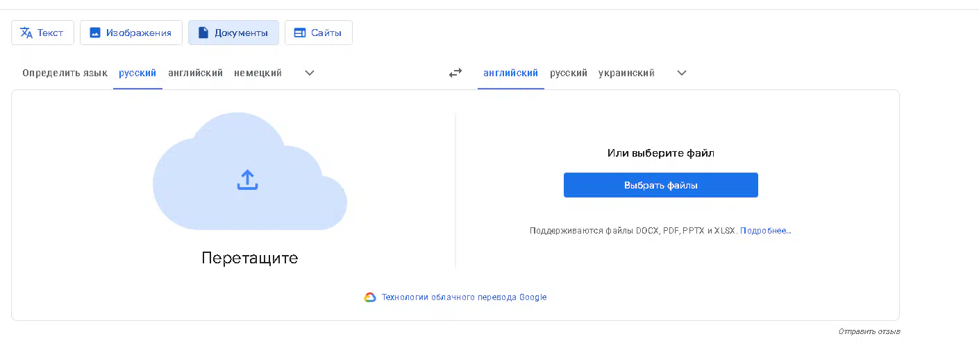This screenshot has width=979, height=359.
Task: Click the Выбрать файлы button
Action: point(661,185)
